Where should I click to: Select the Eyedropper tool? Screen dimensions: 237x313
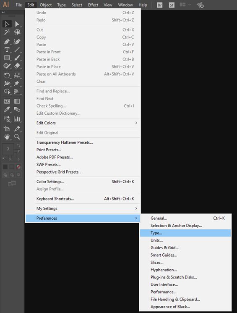click(7, 109)
